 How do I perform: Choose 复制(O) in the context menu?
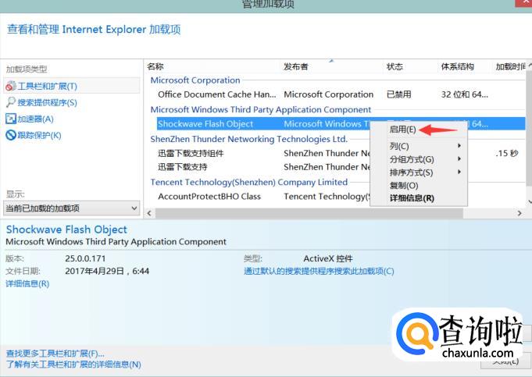tap(419, 186)
